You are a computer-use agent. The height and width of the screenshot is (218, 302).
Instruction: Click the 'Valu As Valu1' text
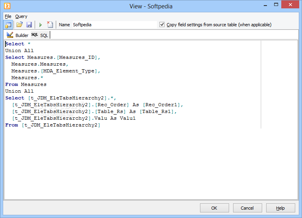[115, 118]
